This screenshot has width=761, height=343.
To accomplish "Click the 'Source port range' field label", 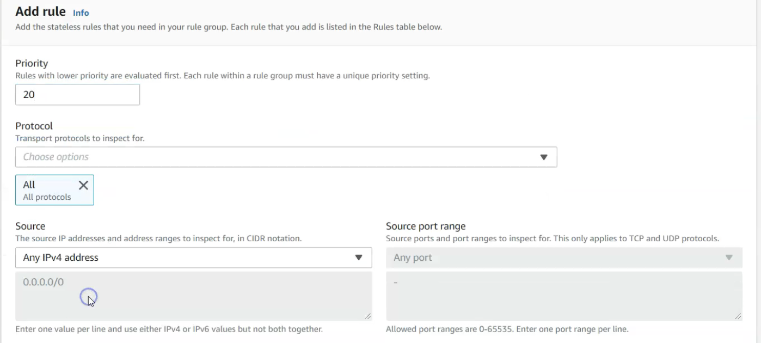I will point(426,226).
